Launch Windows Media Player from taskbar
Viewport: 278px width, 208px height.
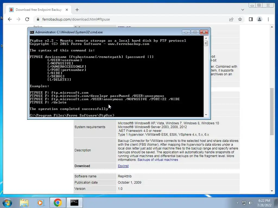[x=40, y=203]
